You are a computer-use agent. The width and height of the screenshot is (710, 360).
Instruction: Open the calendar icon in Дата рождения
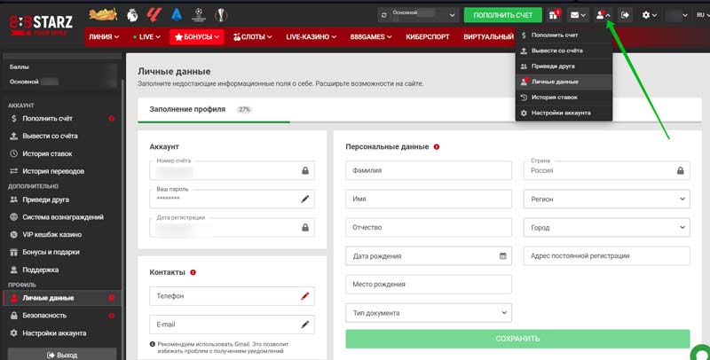point(502,256)
